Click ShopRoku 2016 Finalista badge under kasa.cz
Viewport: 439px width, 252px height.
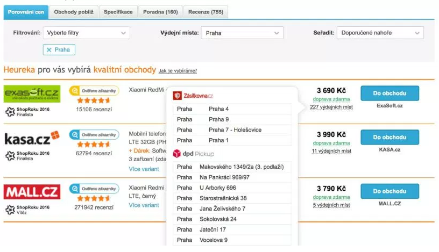[x=27, y=156]
